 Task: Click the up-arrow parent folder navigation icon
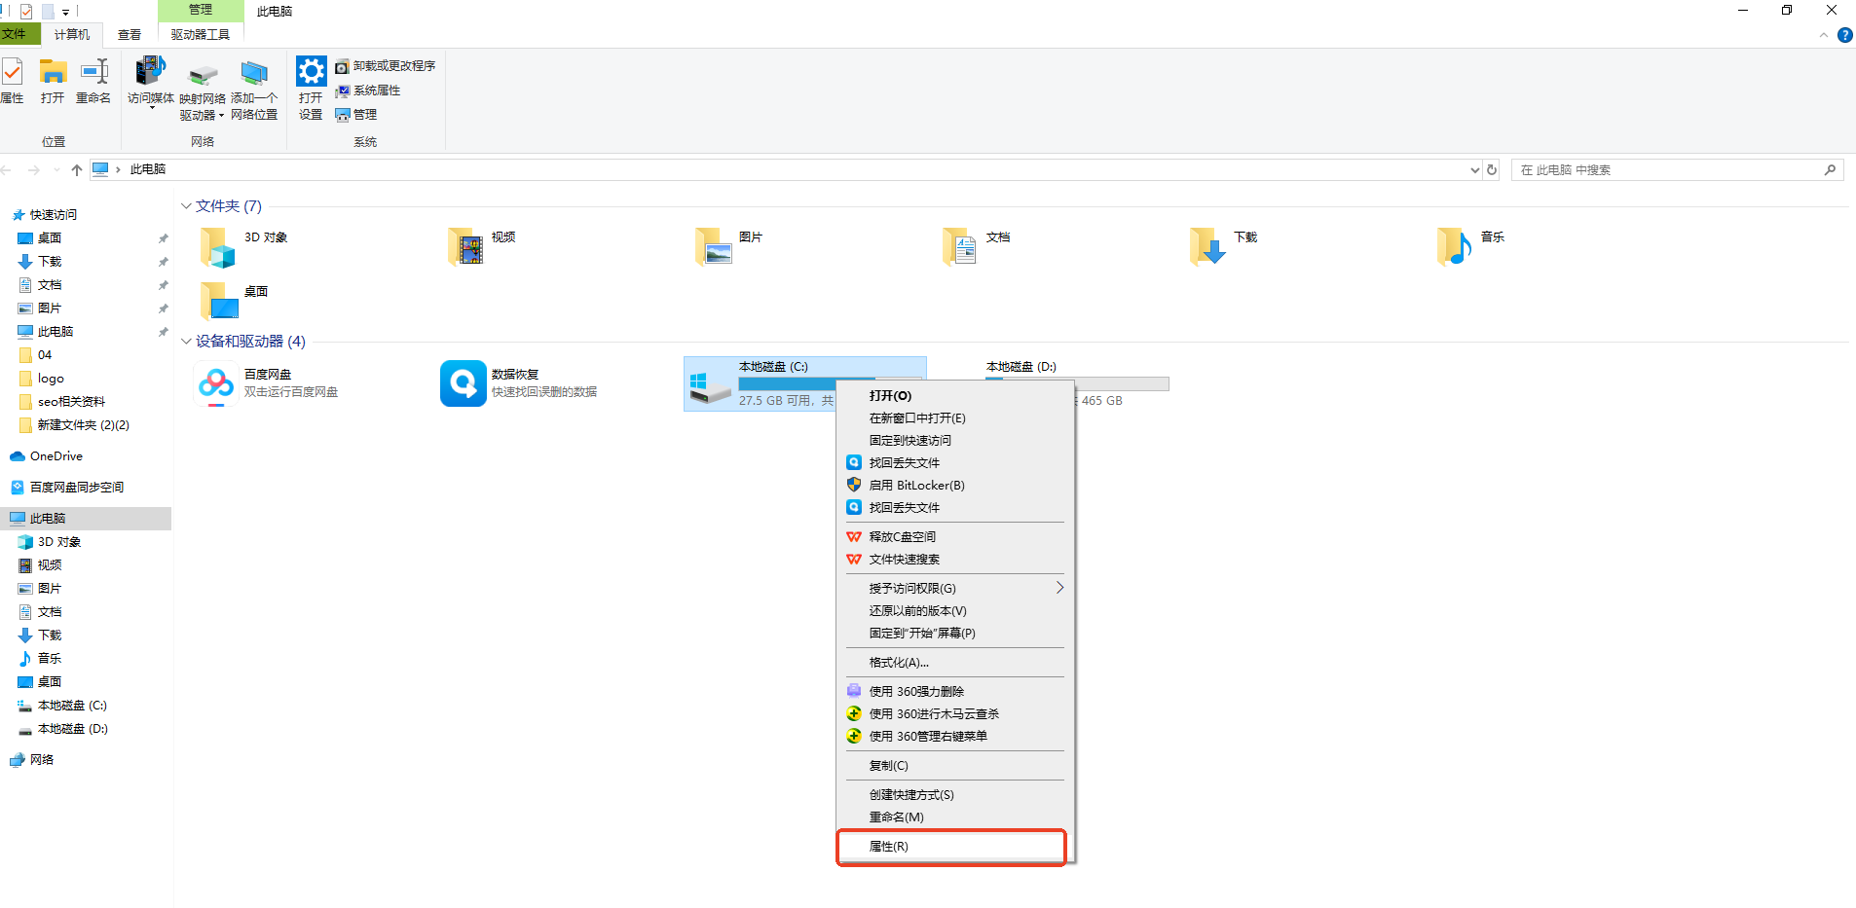[77, 170]
